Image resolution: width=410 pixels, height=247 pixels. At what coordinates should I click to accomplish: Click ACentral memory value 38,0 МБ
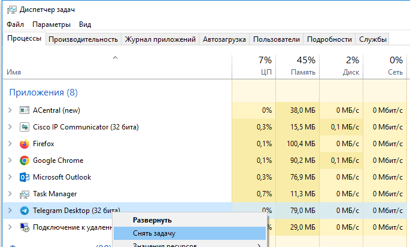pos(303,110)
